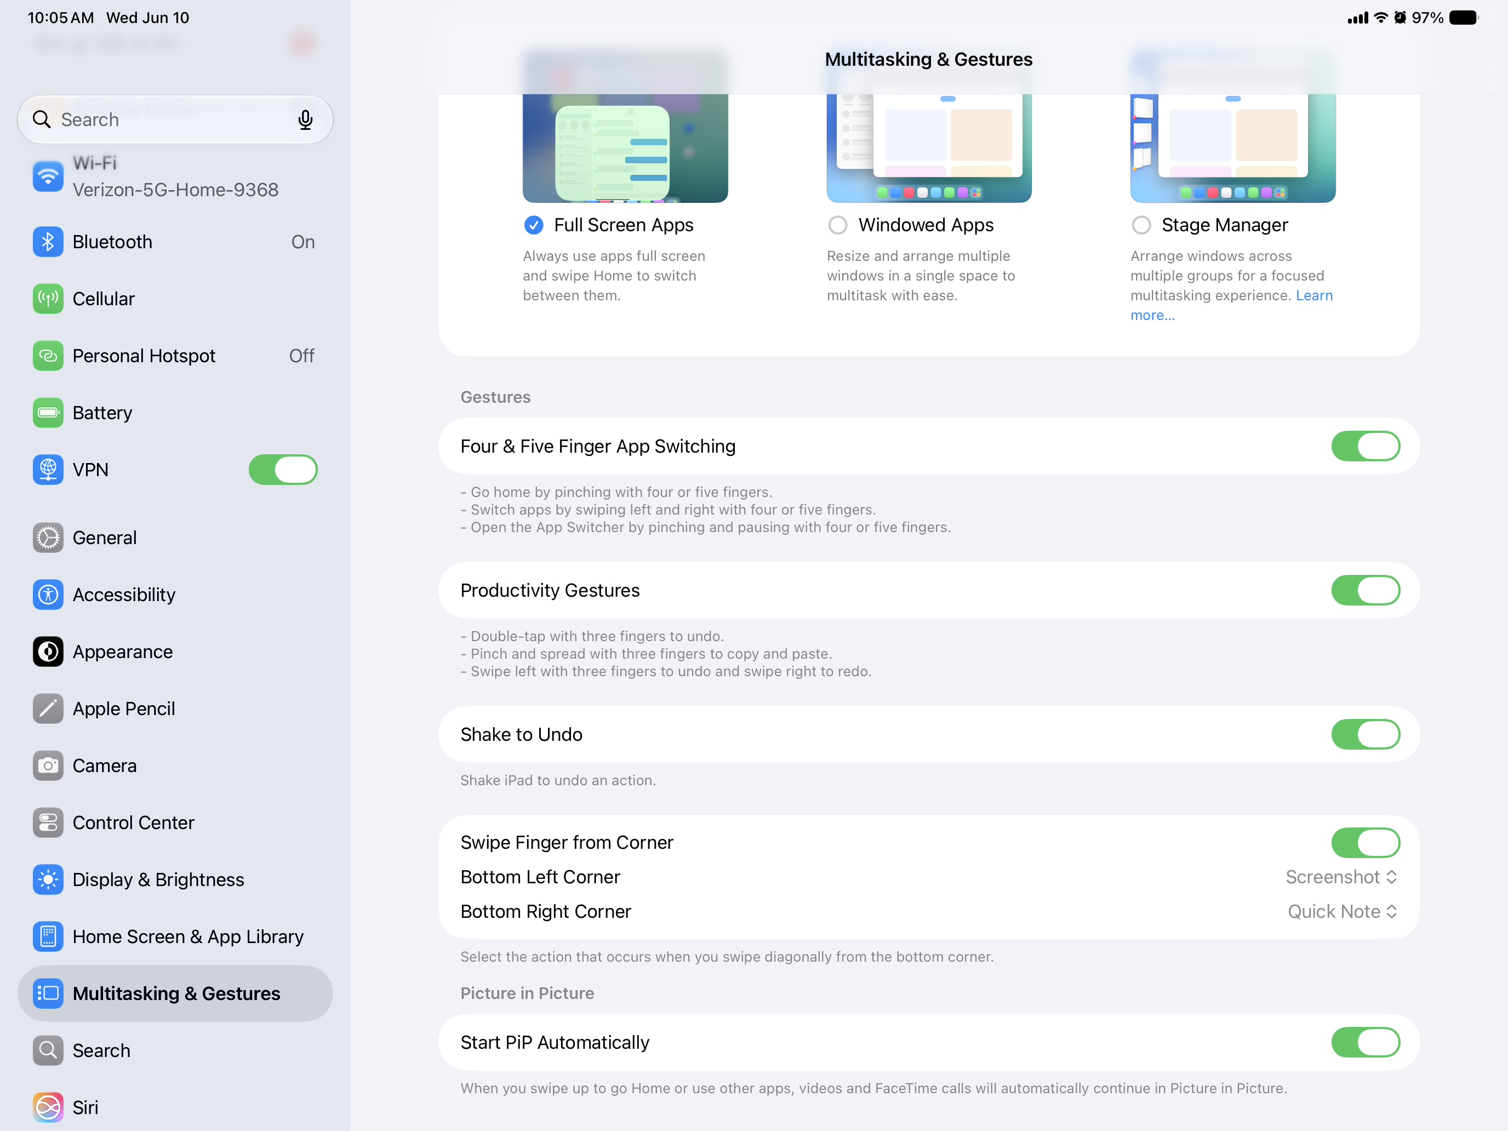Viewport: 1508px width, 1131px height.
Task: Tap the battery indicator in status bar
Action: (1464, 18)
